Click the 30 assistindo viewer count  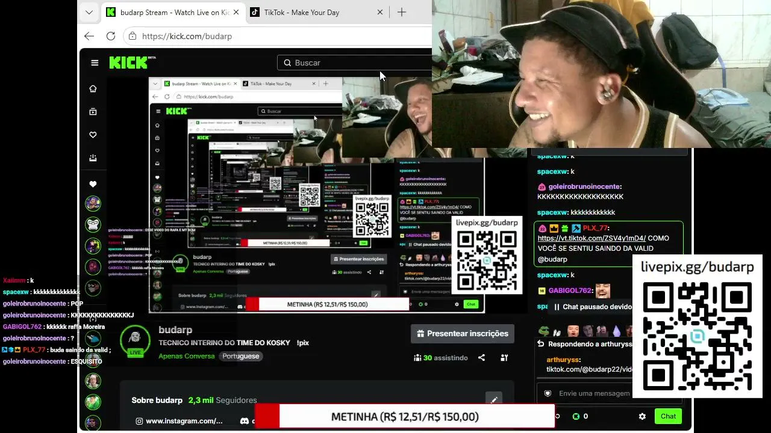(441, 358)
